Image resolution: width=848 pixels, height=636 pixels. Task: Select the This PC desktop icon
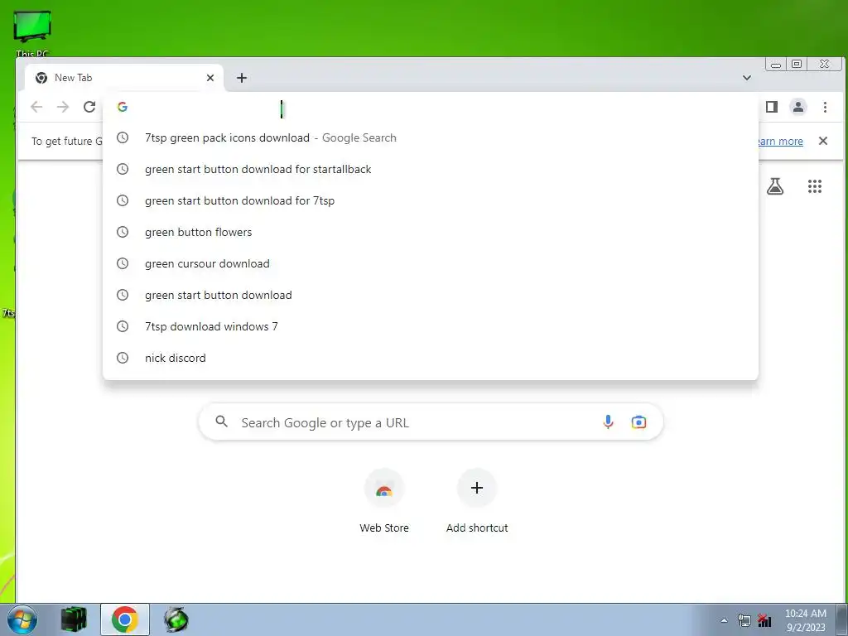tap(32, 33)
